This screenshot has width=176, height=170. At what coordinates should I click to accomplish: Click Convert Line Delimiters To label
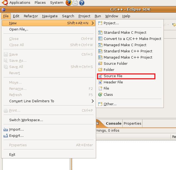coord(32,101)
